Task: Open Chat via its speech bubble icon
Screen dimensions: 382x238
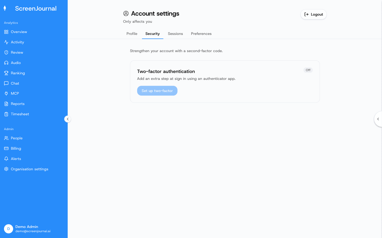Action: click(6, 84)
